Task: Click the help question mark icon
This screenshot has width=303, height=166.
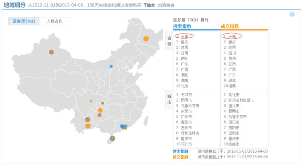Action: tap(292, 14)
